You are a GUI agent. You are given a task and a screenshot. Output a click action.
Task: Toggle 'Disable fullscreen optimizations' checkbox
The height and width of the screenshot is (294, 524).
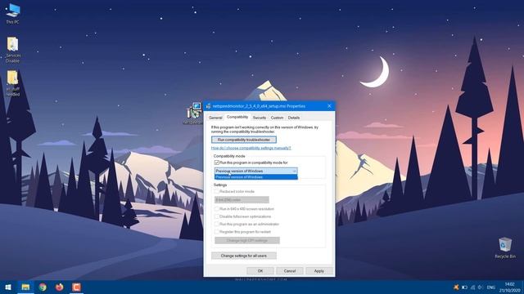click(x=216, y=216)
